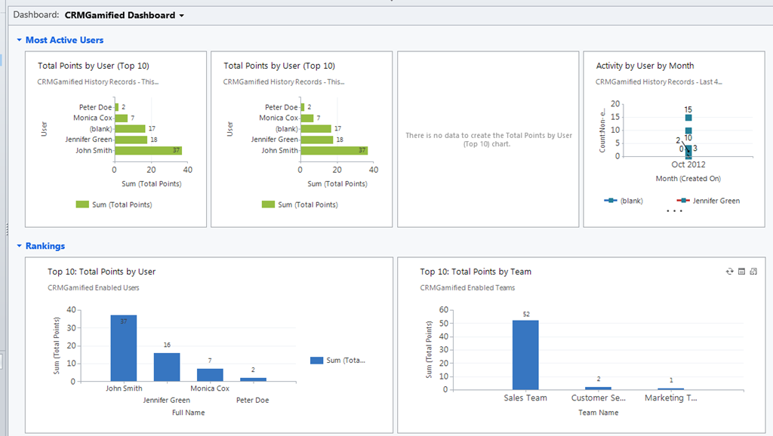Click the 'Marketing T...' axis label

tap(671, 398)
